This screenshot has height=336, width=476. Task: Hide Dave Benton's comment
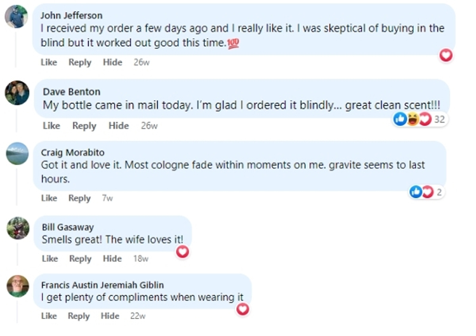pyautogui.click(x=119, y=126)
